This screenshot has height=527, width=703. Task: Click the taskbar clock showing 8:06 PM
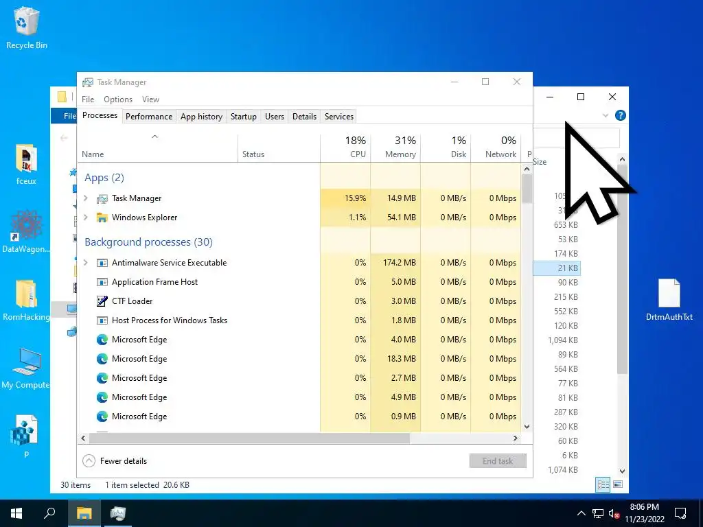point(644,513)
